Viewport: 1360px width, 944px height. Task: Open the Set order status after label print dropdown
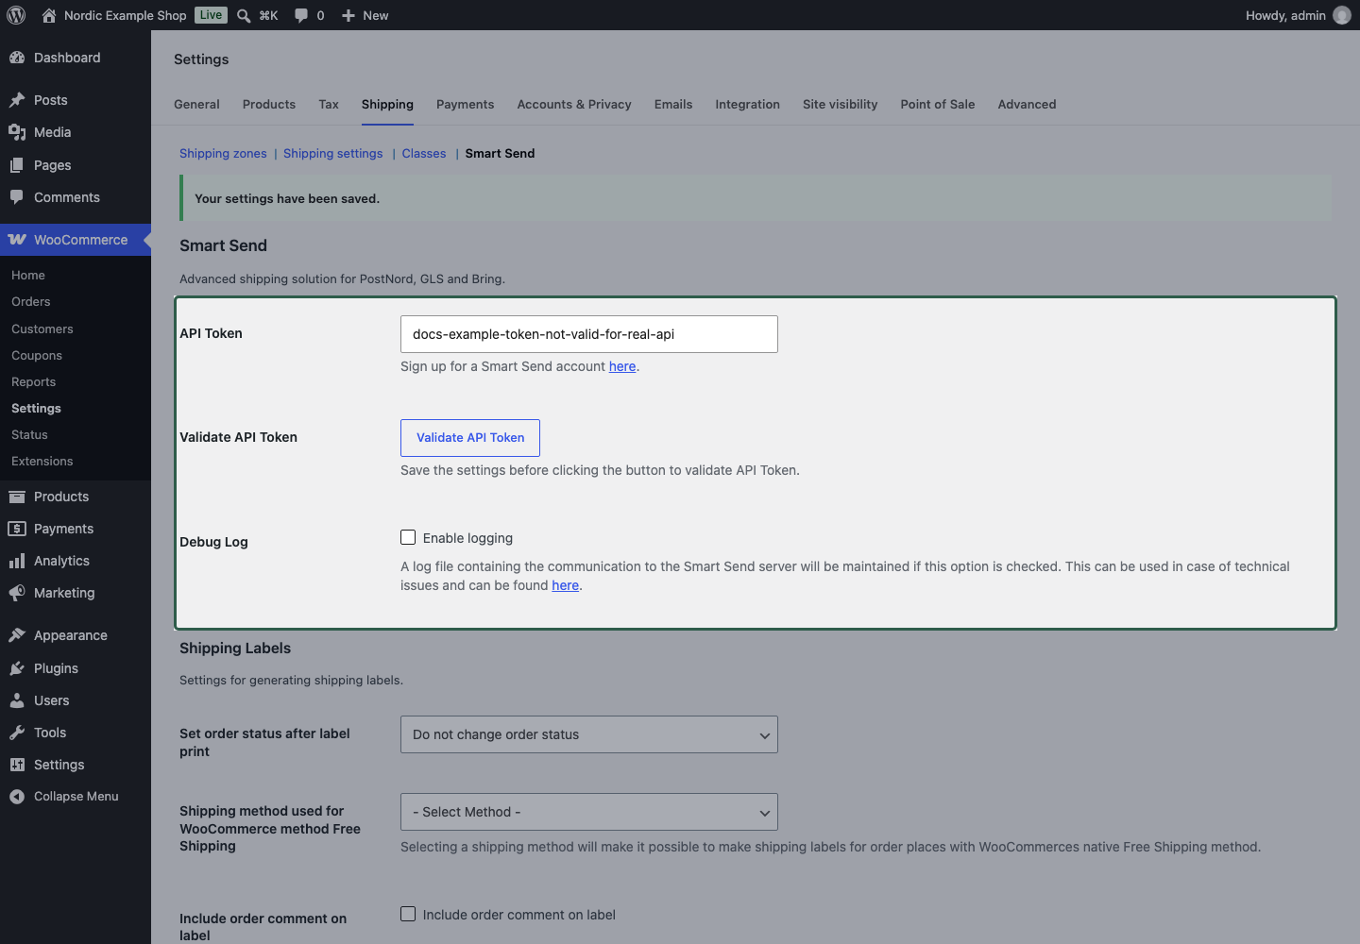coord(589,734)
